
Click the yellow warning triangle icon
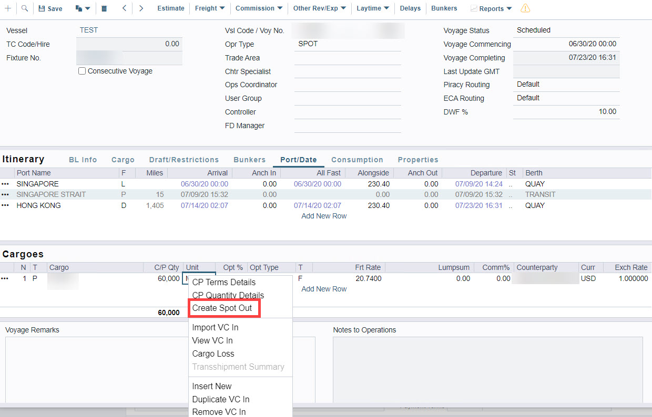(x=525, y=8)
